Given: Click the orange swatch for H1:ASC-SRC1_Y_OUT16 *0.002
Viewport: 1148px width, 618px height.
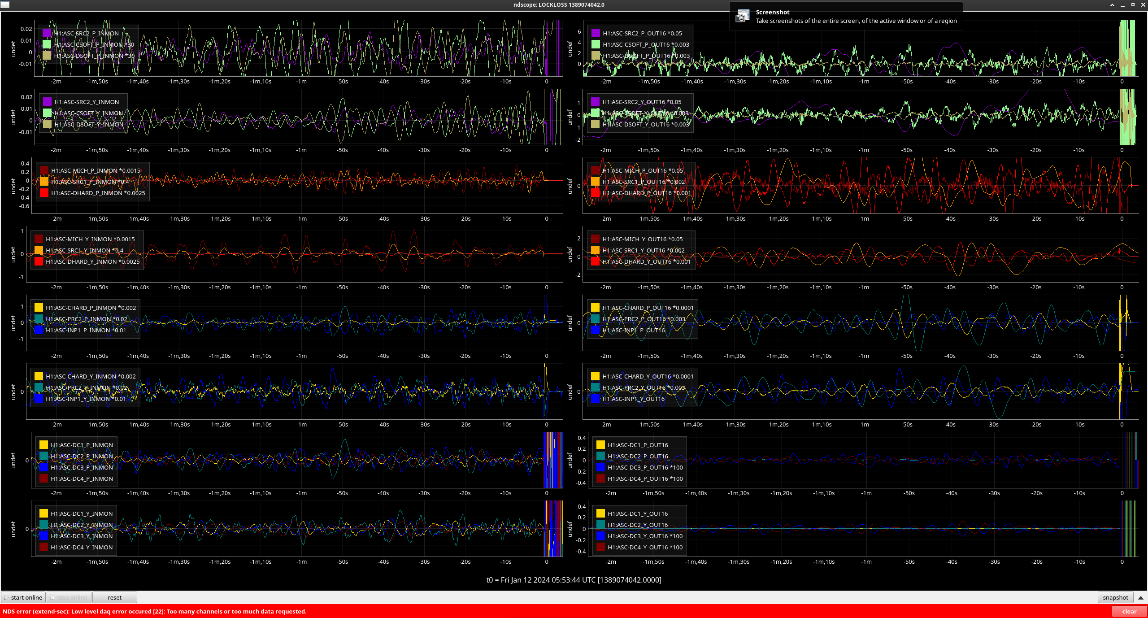Looking at the screenshot, I should (595, 250).
